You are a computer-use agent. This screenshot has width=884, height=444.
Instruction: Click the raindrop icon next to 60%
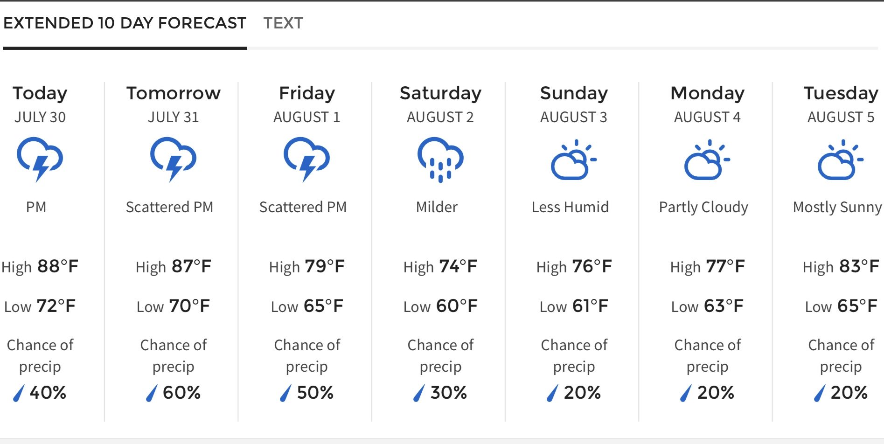(x=152, y=393)
